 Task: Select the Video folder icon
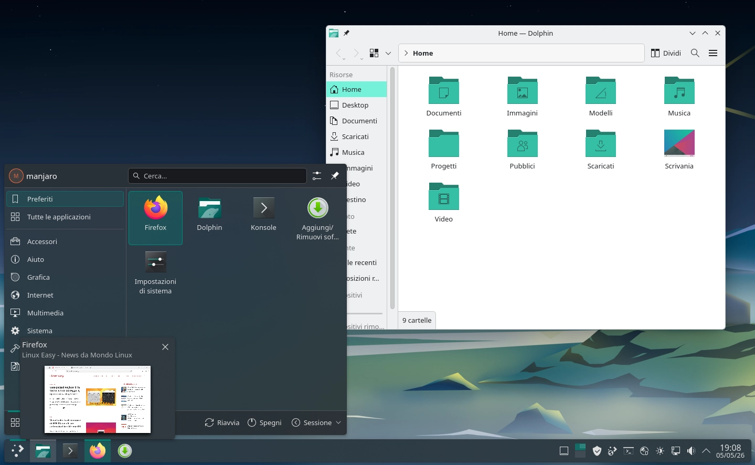tap(444, 196)
